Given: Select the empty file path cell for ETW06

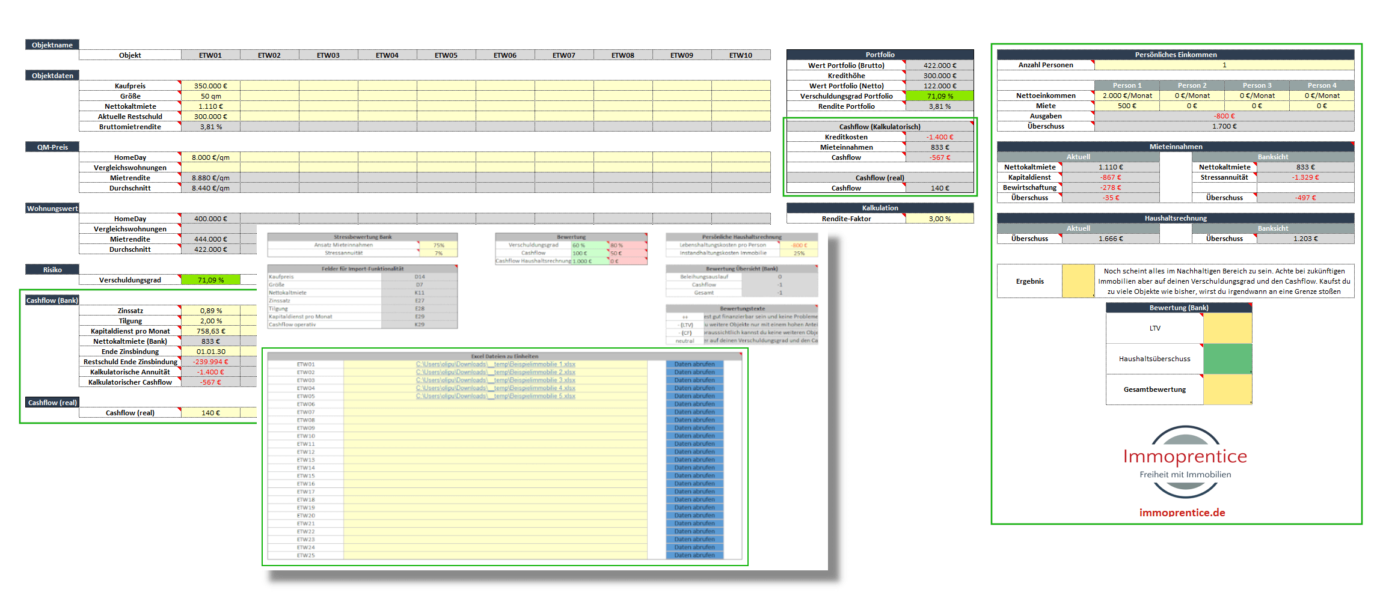Looking at the screenshot, I should pyautogui.click(x=495, y=404).
